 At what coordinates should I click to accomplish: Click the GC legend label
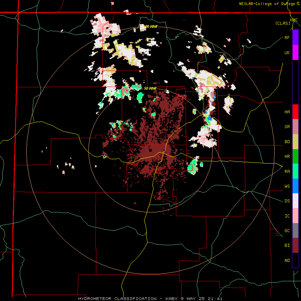(x=287, y=231)
